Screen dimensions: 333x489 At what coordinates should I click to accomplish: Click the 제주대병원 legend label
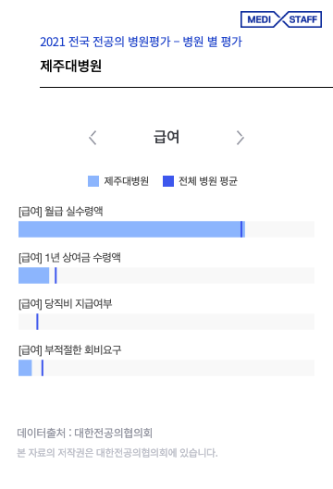(x=126, y=181)
